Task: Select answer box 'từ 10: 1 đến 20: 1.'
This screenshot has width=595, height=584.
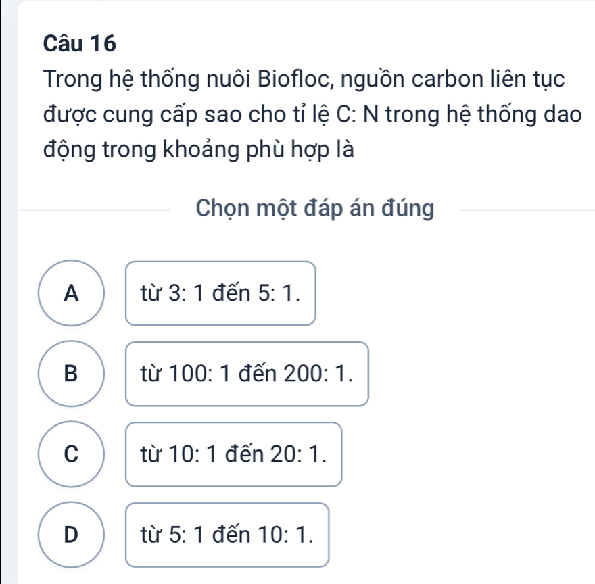Action: pos(234,454)
